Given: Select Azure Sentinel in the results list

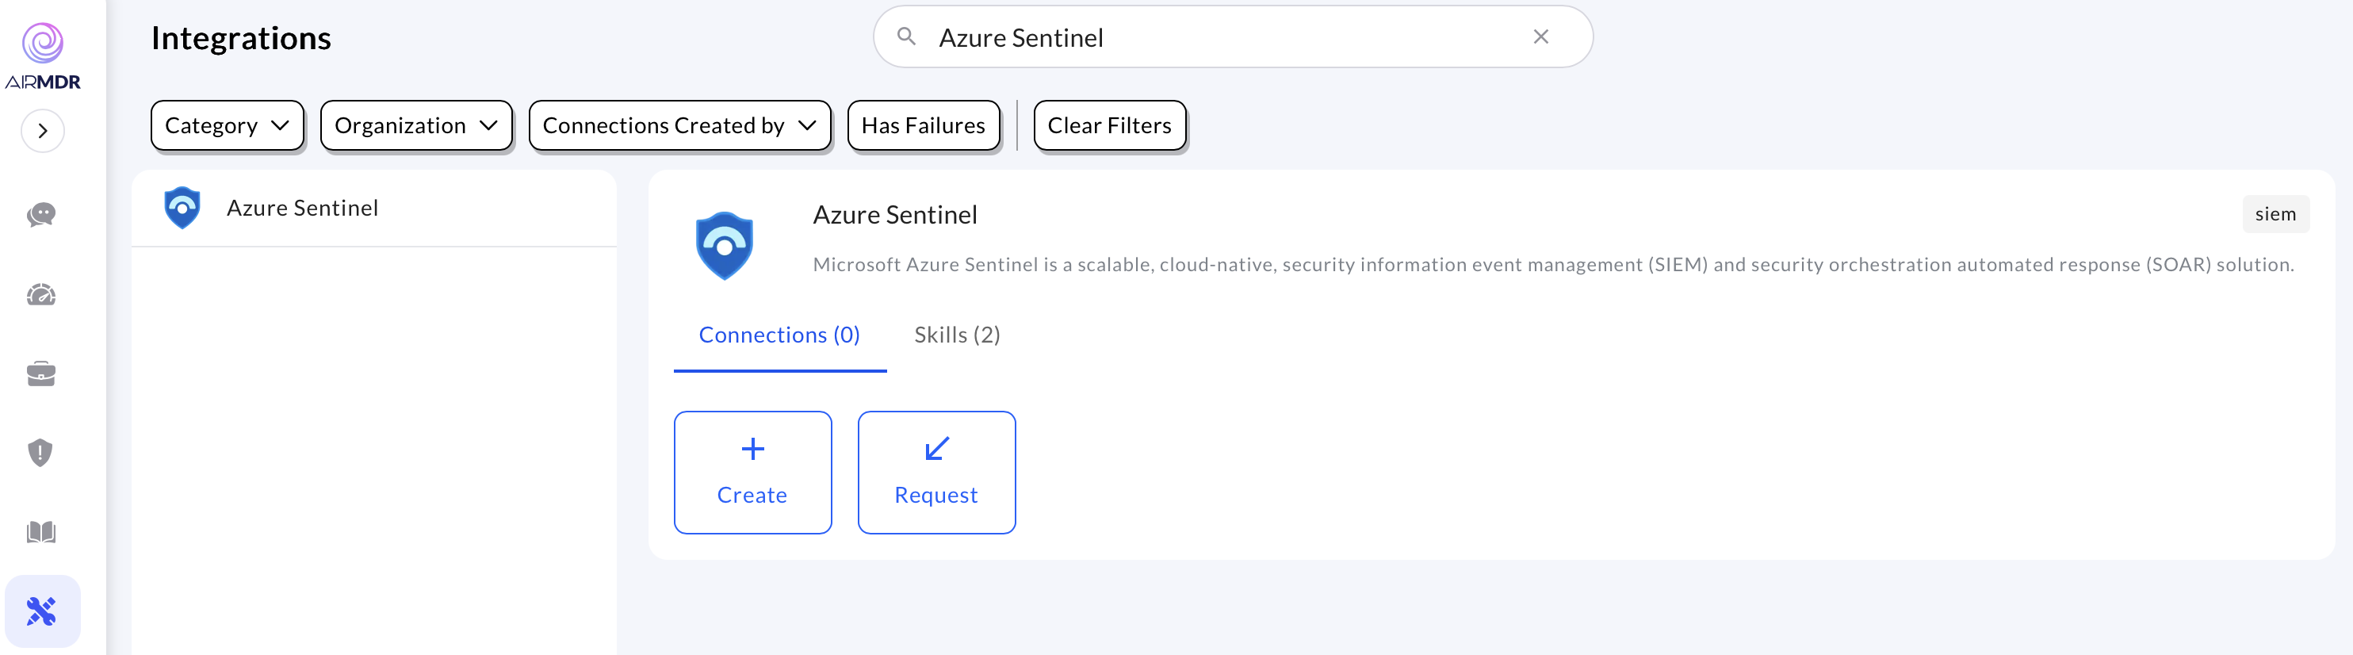Looking at the screenshot, I should coord(302,209).
